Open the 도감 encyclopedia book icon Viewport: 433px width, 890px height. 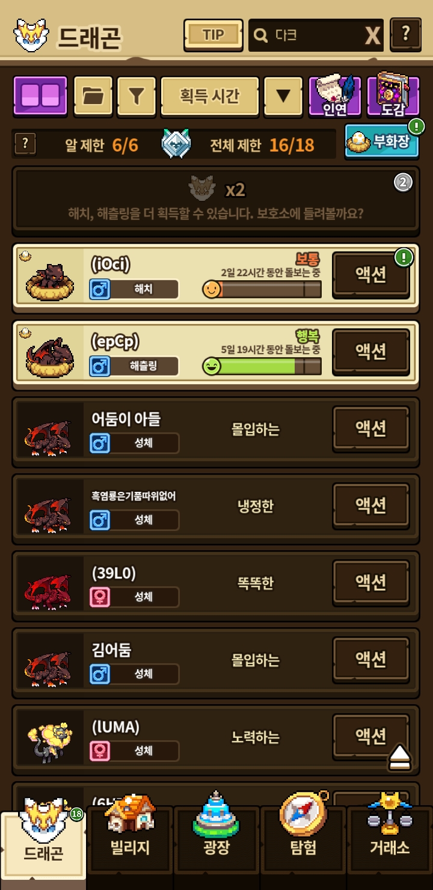393,95
